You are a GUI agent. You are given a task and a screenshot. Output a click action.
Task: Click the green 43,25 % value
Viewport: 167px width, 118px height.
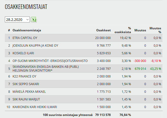pos(155,69)
